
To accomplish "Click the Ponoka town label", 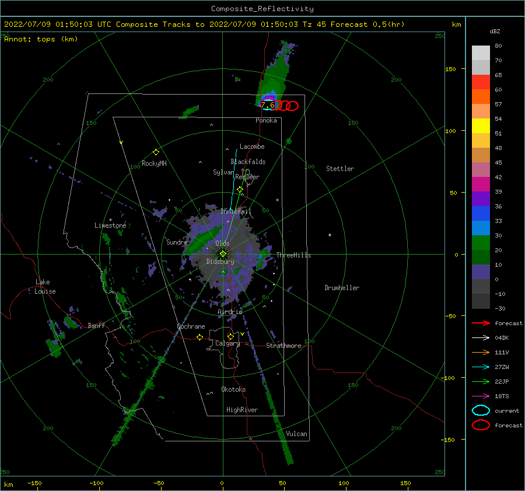I will point(266,120).
